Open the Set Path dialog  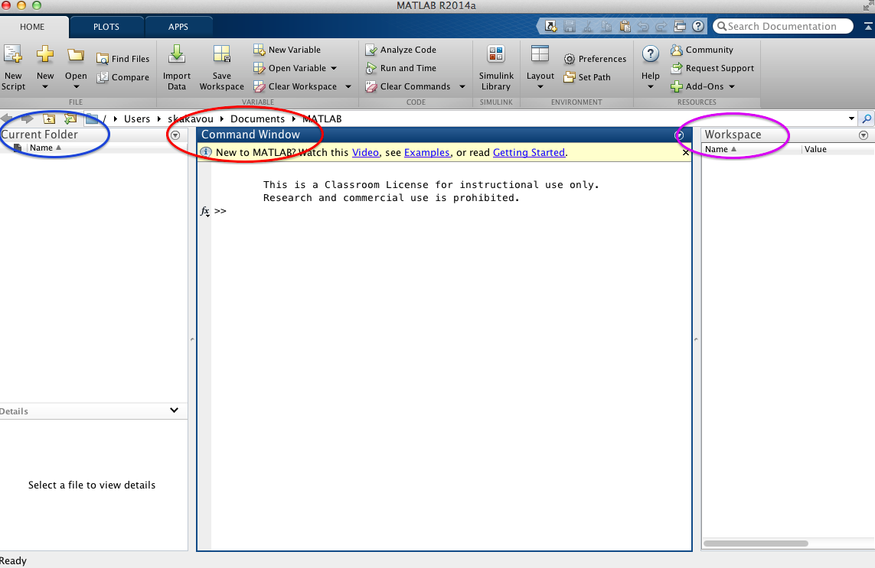coord(587,77)
